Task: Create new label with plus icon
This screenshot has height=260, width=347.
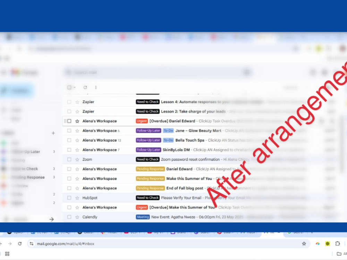Action: pyautogui.click(x=53, y=133)
